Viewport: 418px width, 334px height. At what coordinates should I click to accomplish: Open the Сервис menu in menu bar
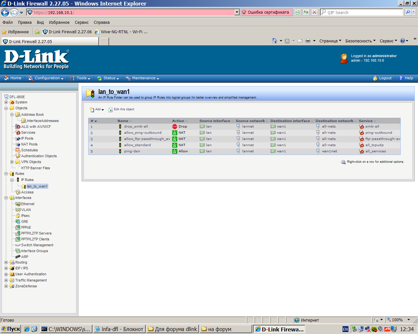tap(82, 23)
